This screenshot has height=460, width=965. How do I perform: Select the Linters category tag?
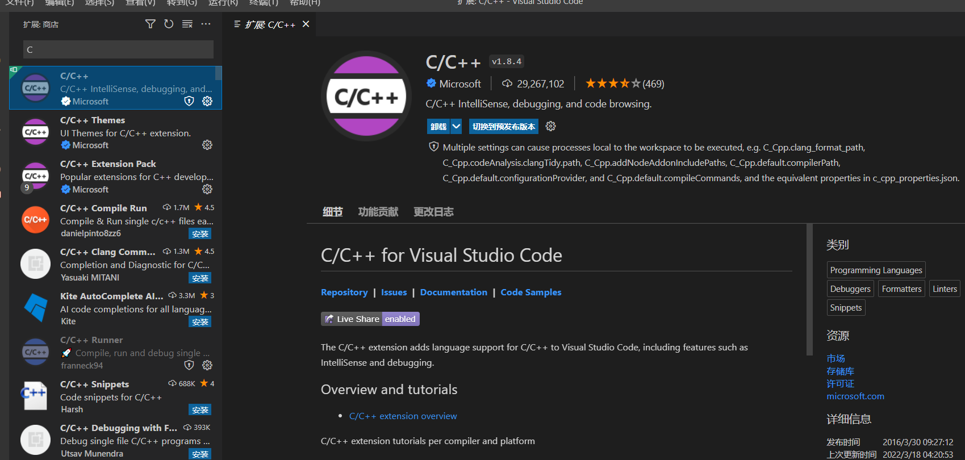click(x=945, y=288)
